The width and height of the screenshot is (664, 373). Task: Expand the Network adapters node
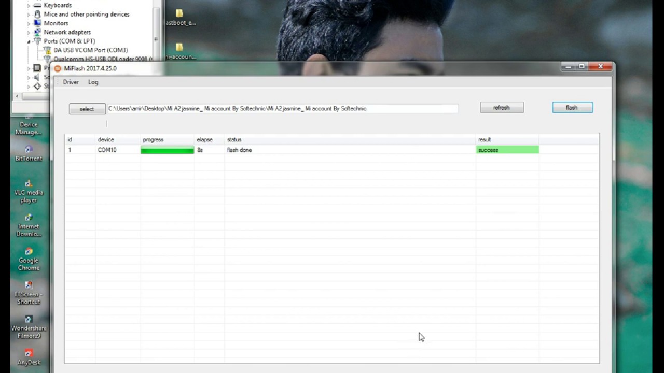click(x=29, y=32)
